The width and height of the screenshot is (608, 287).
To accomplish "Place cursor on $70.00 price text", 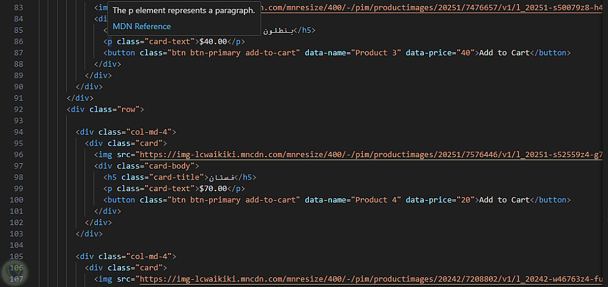I will click(213, 189).
